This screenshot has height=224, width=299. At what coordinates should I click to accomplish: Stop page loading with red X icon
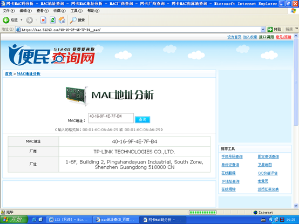click(x=44, y=20)
